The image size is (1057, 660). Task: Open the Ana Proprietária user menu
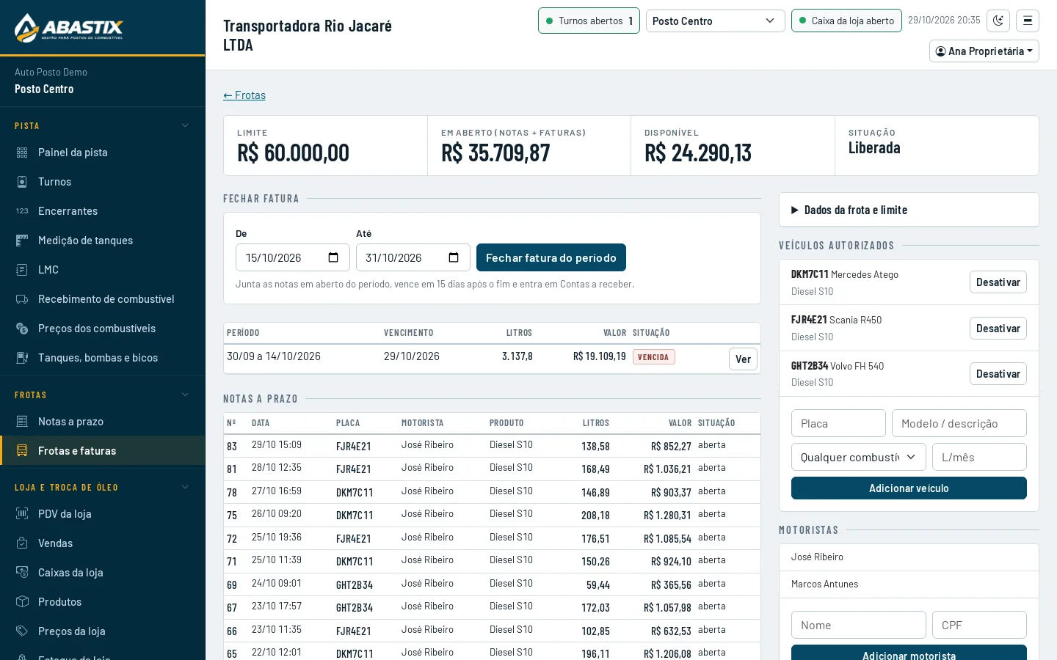click(984, 51)
